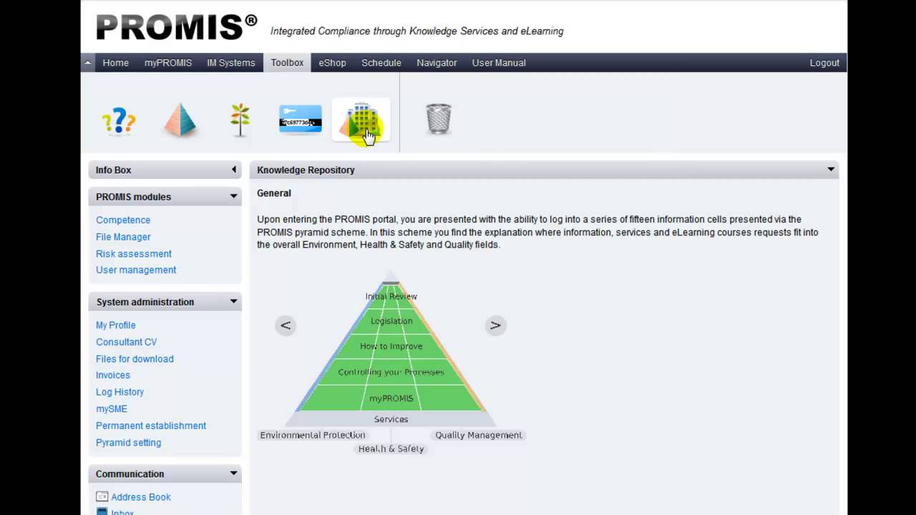Open the Log History link

point(120,392)
